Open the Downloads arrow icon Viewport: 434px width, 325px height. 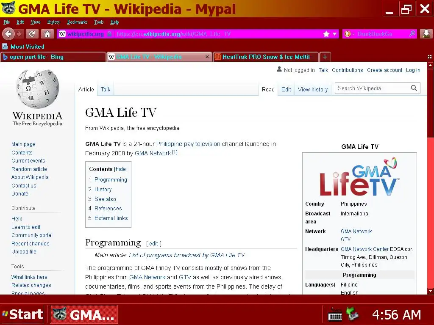(x=426, y=34)
